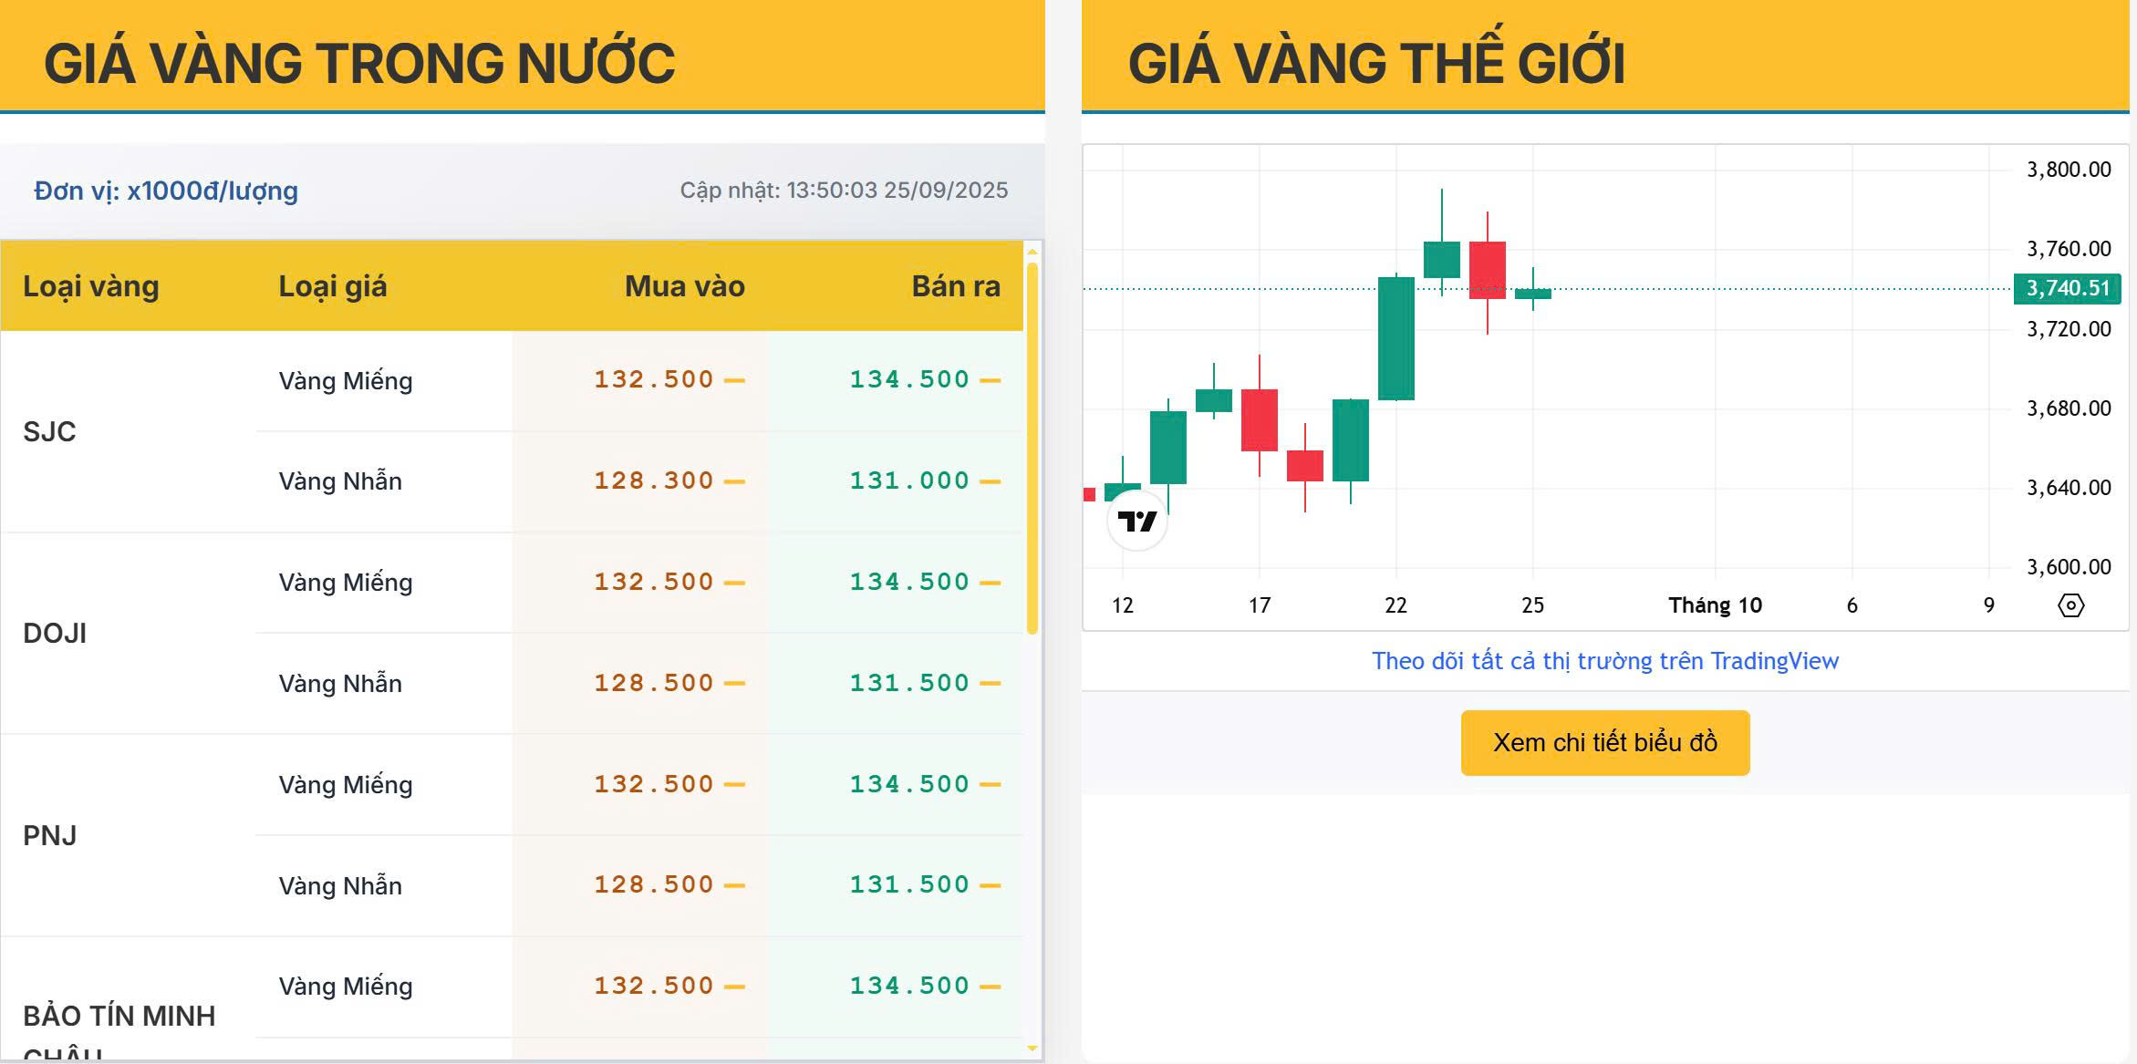Select the DOJI row label

tap(55, 633)
